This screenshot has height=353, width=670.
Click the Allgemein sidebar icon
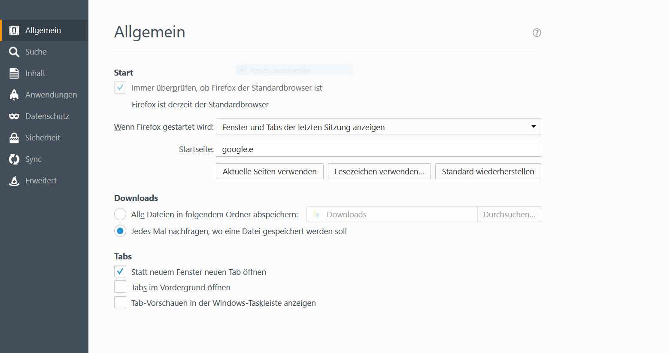tap(14, 30)
